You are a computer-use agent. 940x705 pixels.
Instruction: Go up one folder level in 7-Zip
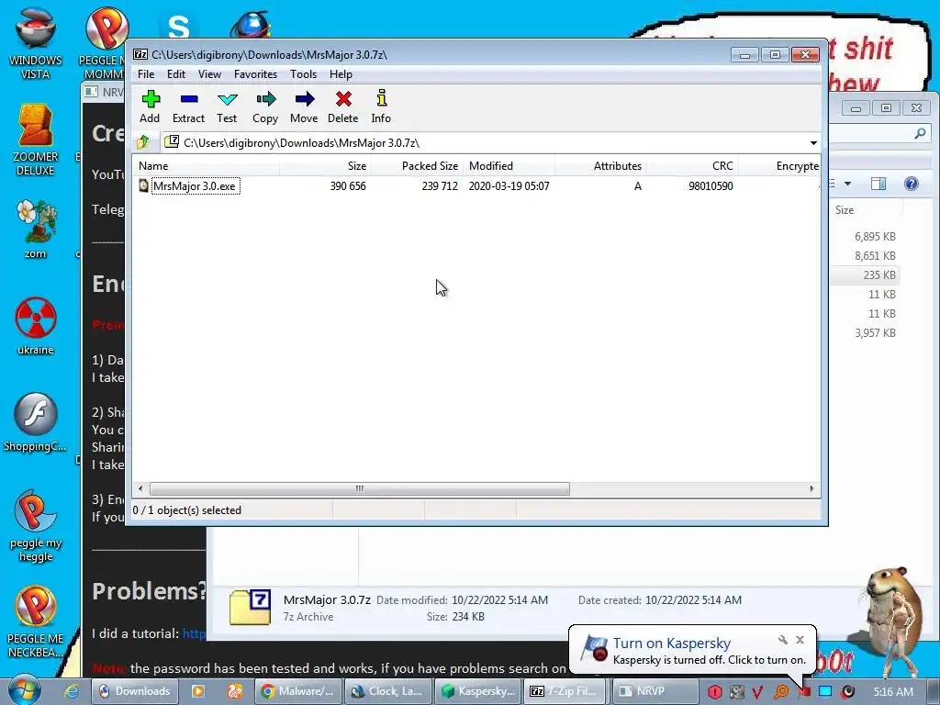tap(143, 142)
